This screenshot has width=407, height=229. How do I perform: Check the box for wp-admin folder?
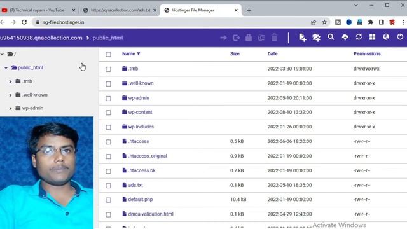tap(108, 98)
